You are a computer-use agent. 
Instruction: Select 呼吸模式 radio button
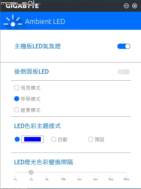pos(17,99)
